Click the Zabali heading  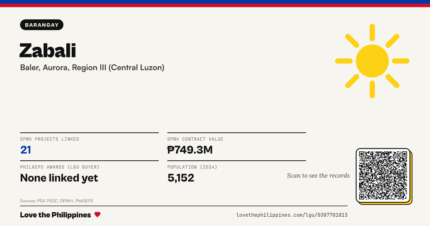click(x=48, y=50)
